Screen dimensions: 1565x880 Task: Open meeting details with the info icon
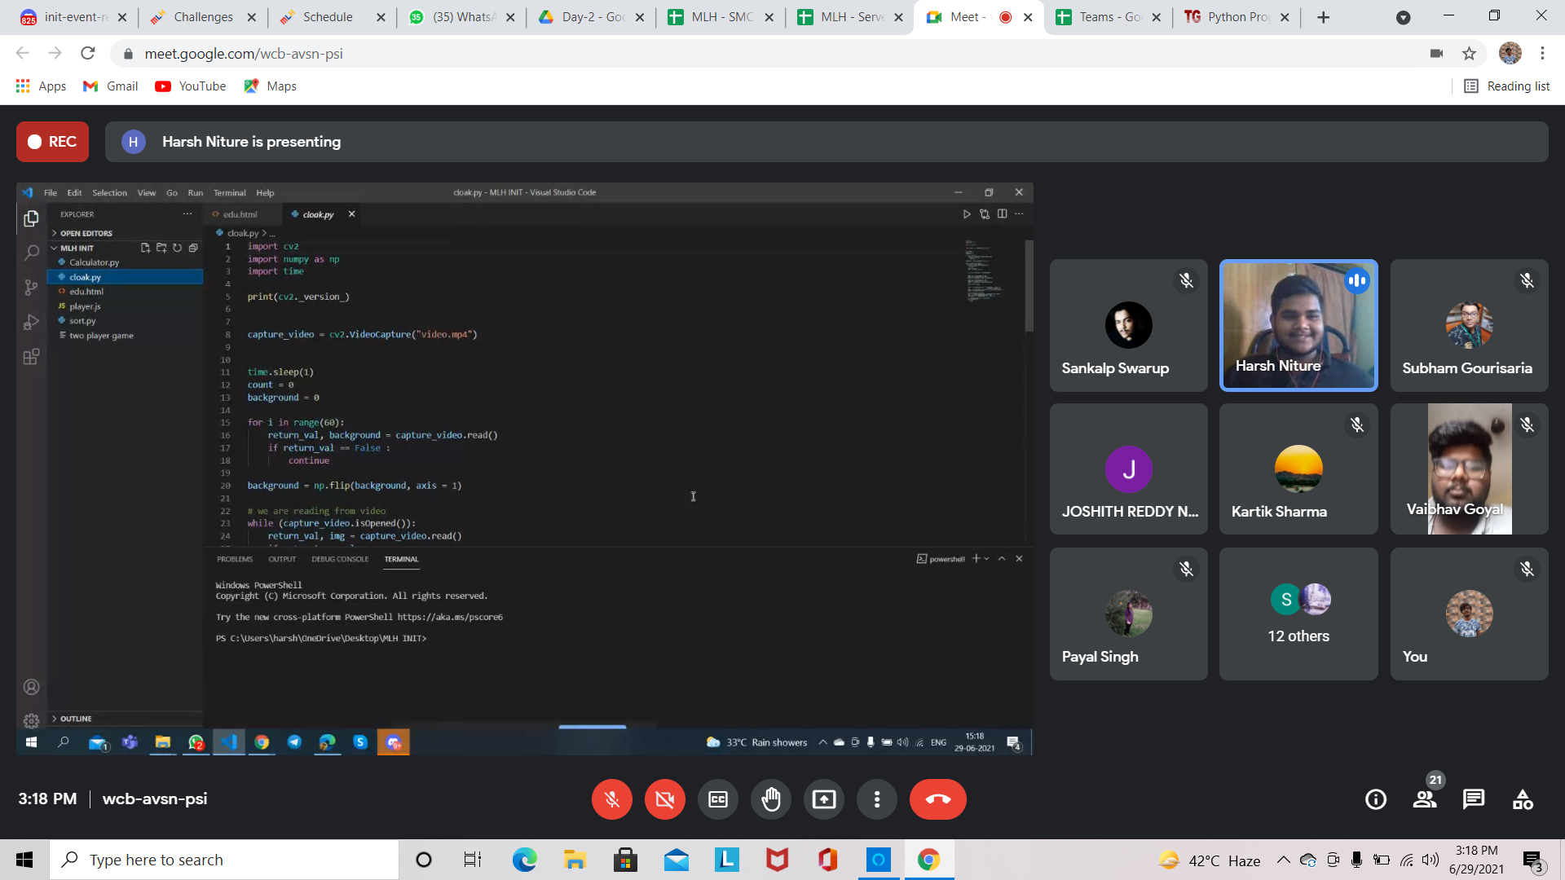point(1376,799)
